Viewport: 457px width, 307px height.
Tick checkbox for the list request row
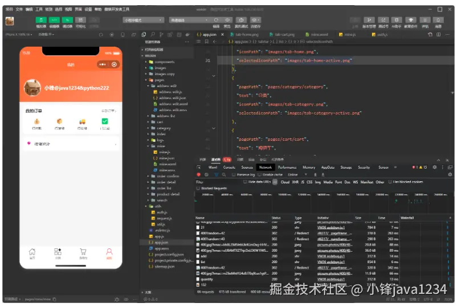(x=198, y=262)
